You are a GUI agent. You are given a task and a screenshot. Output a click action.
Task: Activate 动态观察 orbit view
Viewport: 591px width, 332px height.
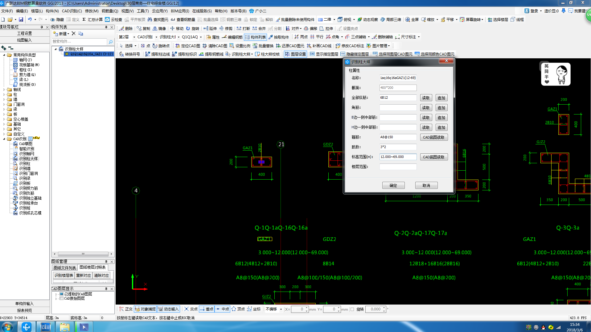tap(367, 19)
